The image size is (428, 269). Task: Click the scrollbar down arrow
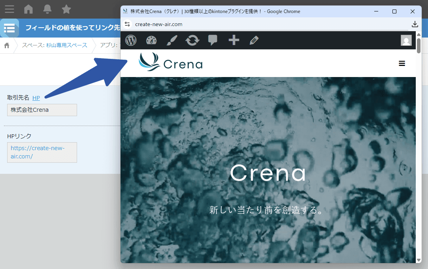(x=419, y=260)
